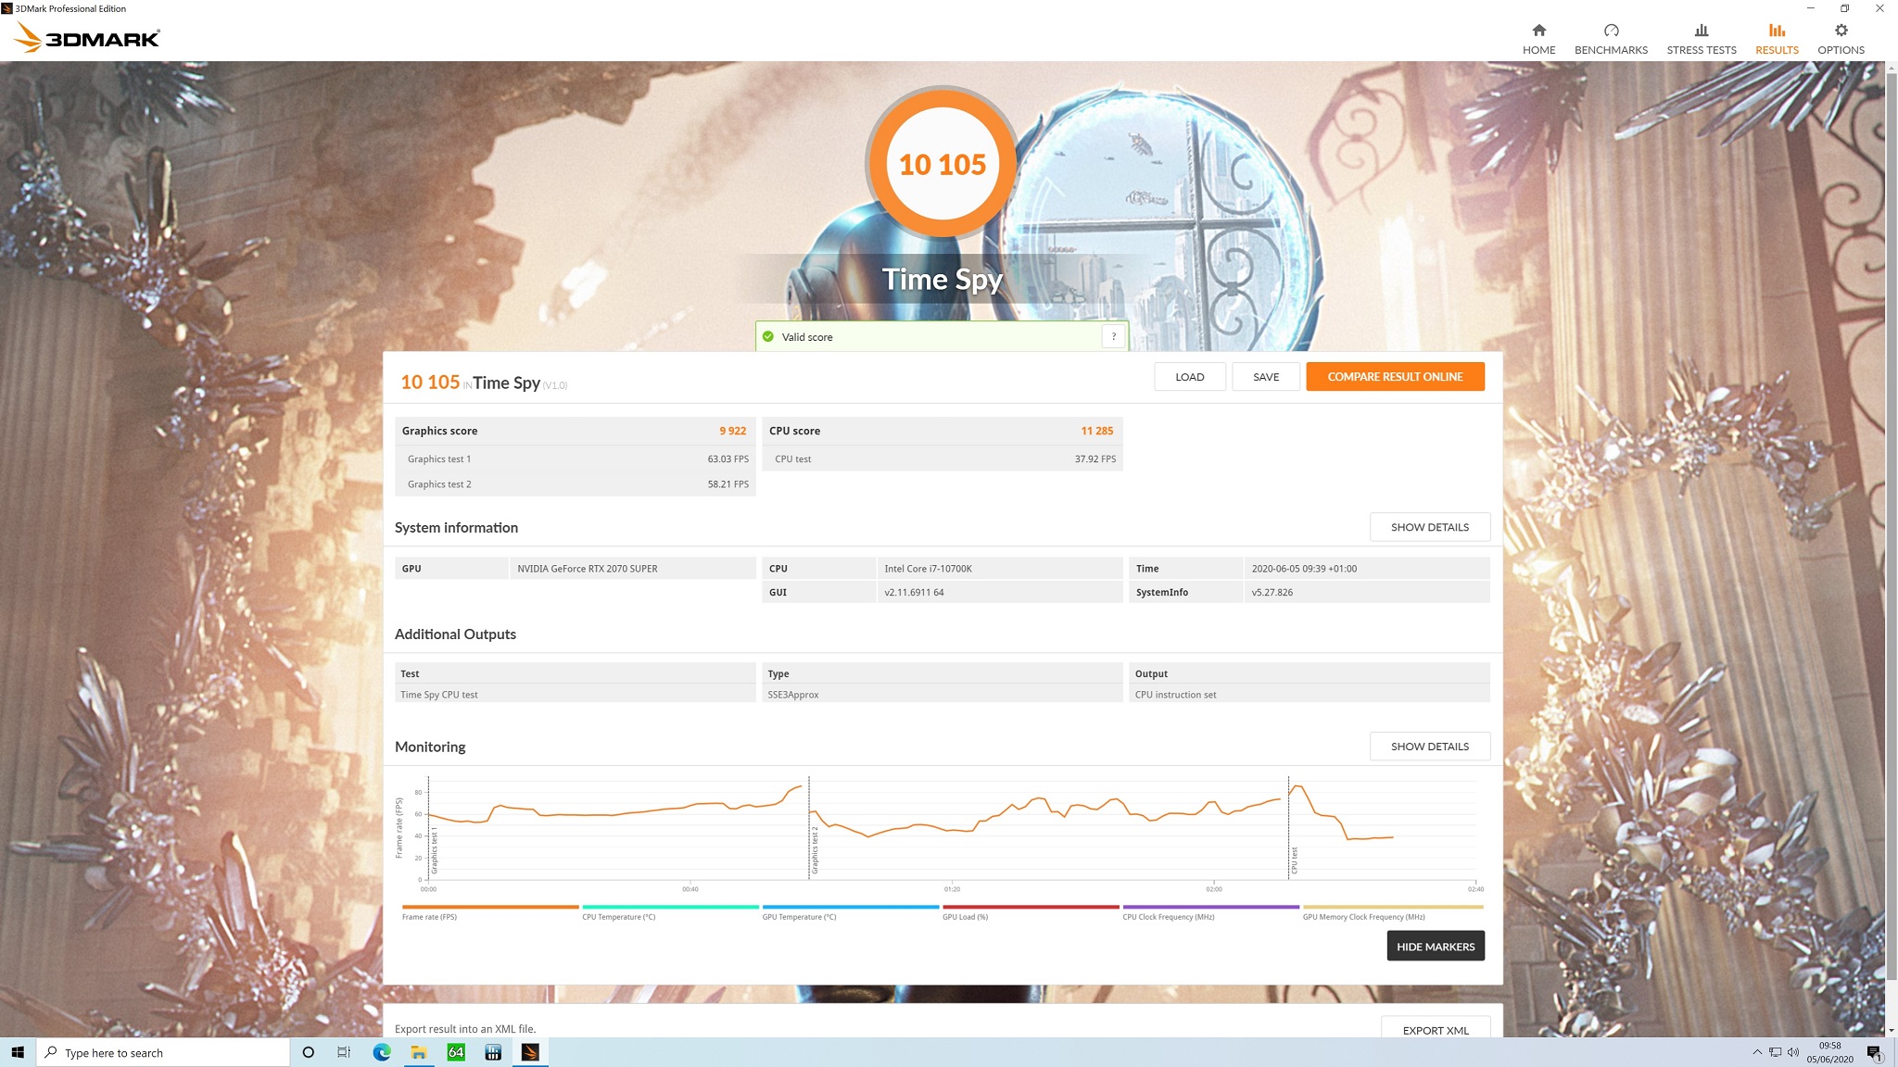Viewport: 1898px width, 1067px height.
Task: Open the Benchmarks gauge icon
Action: coord(1611,31)
